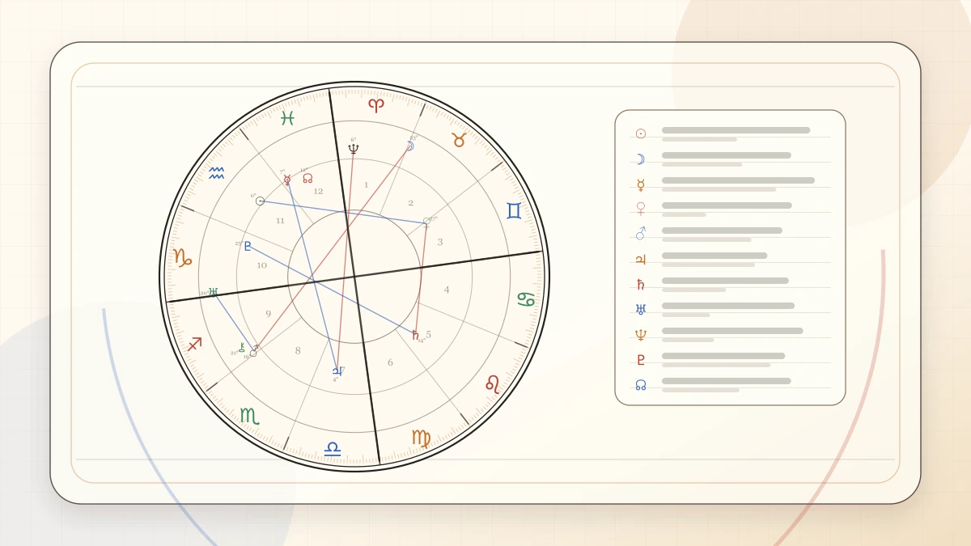Screen dimensions: 971x546
Task: Select the Pluto icon in the legend list
Action: coord(641,360)
